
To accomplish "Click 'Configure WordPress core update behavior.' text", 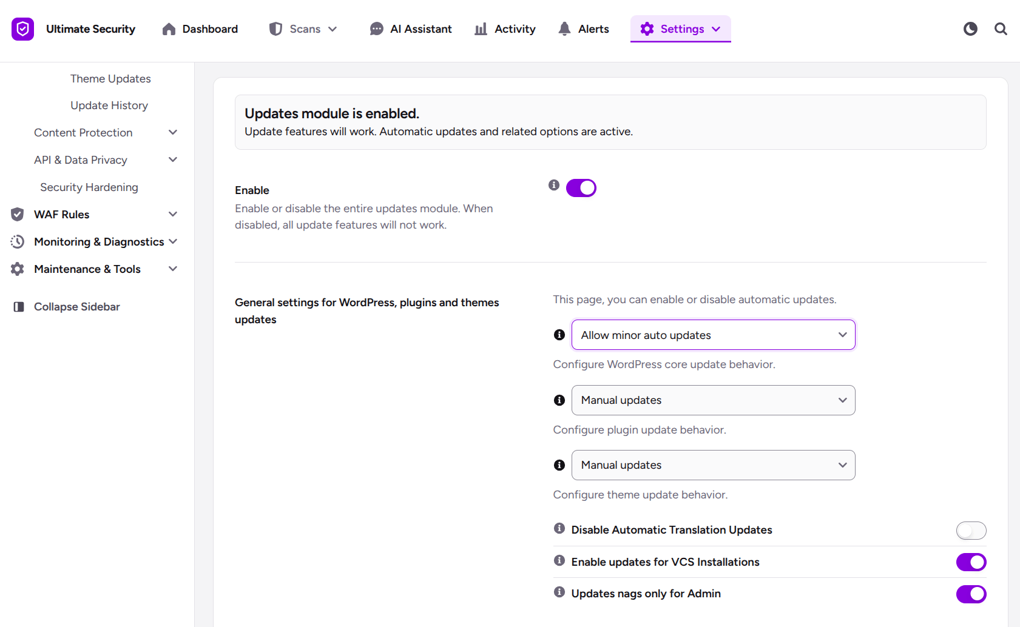I will pos(664,364).
